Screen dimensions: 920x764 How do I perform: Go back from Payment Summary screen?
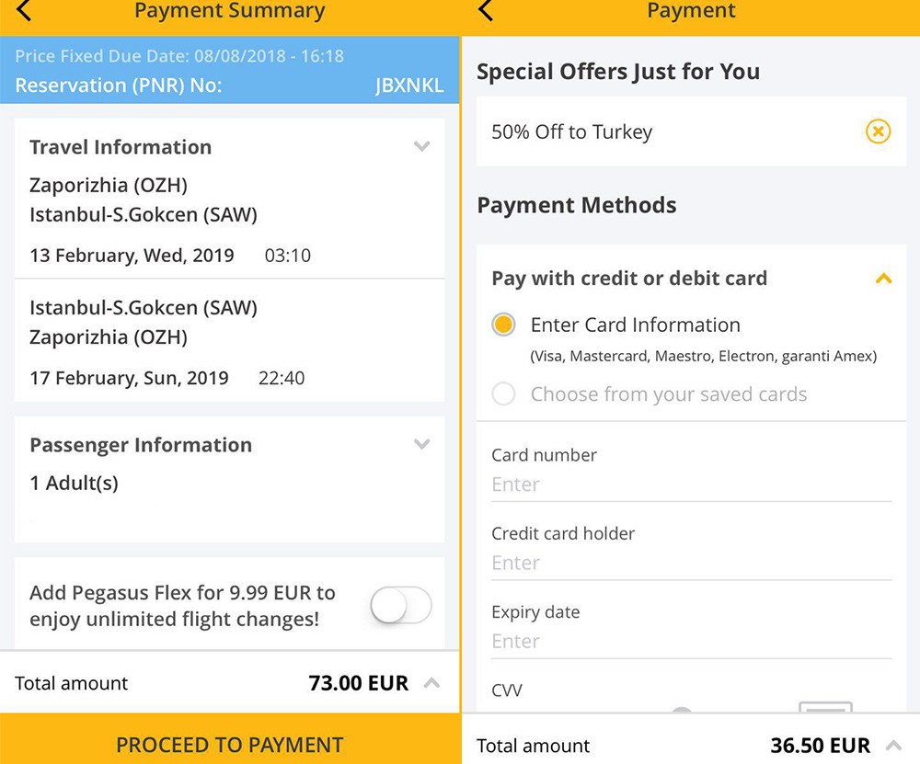point(24,11)
